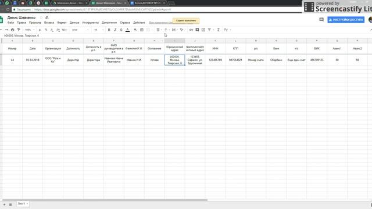Click the horizontal scrollbar

click(x=105, y=200)
